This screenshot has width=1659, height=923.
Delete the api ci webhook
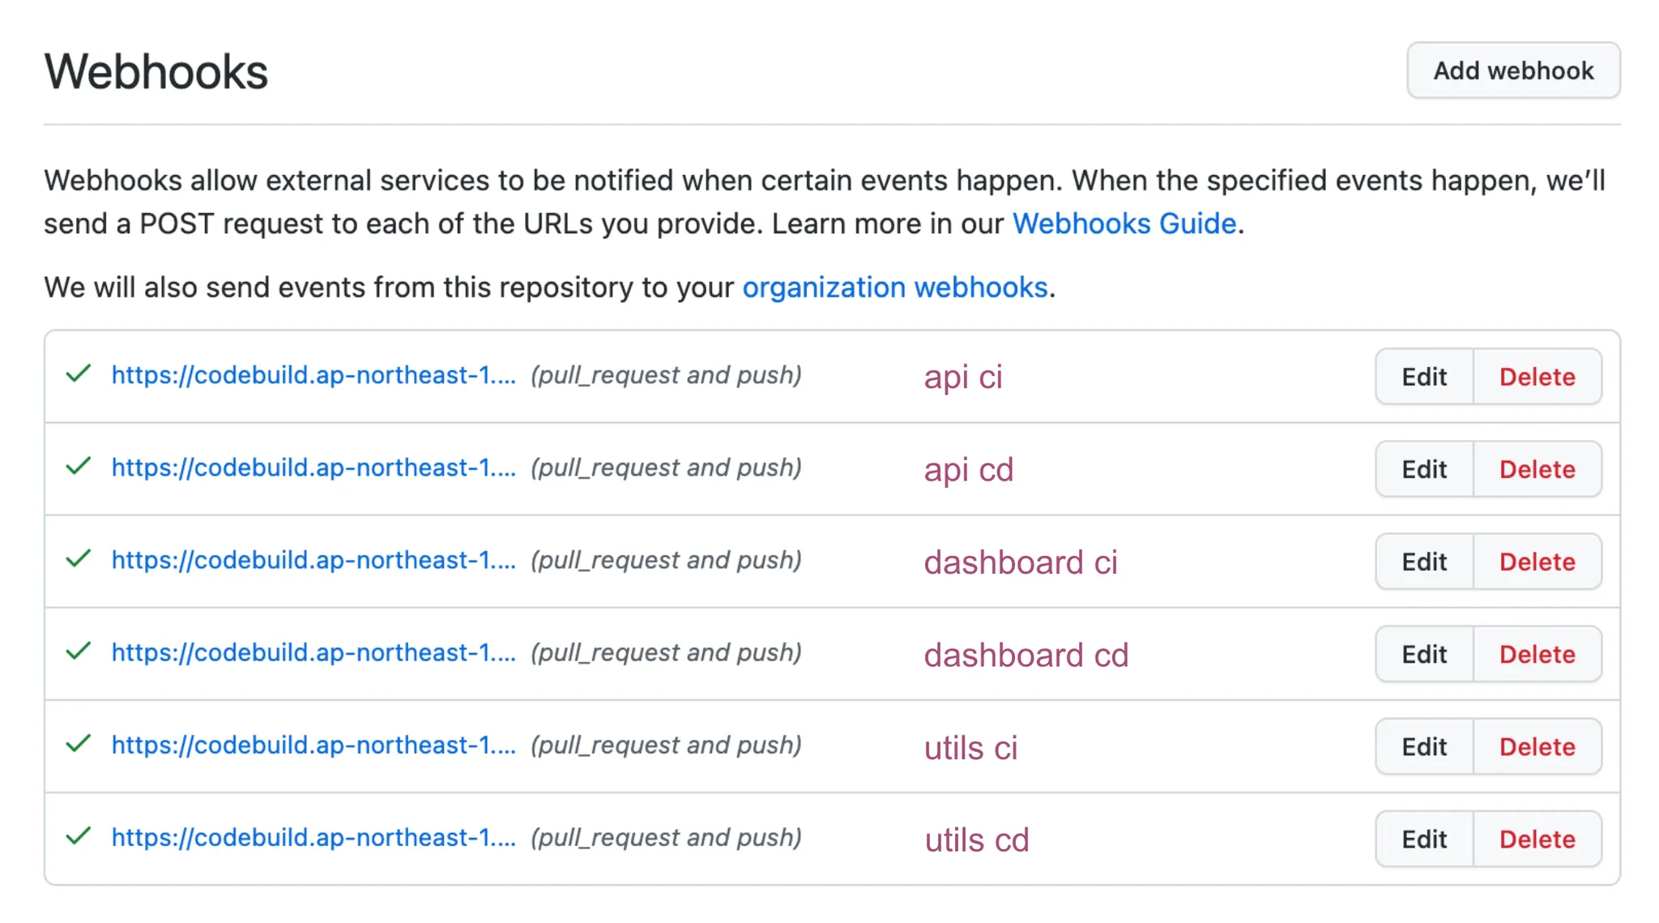[x=1537, y=377]
